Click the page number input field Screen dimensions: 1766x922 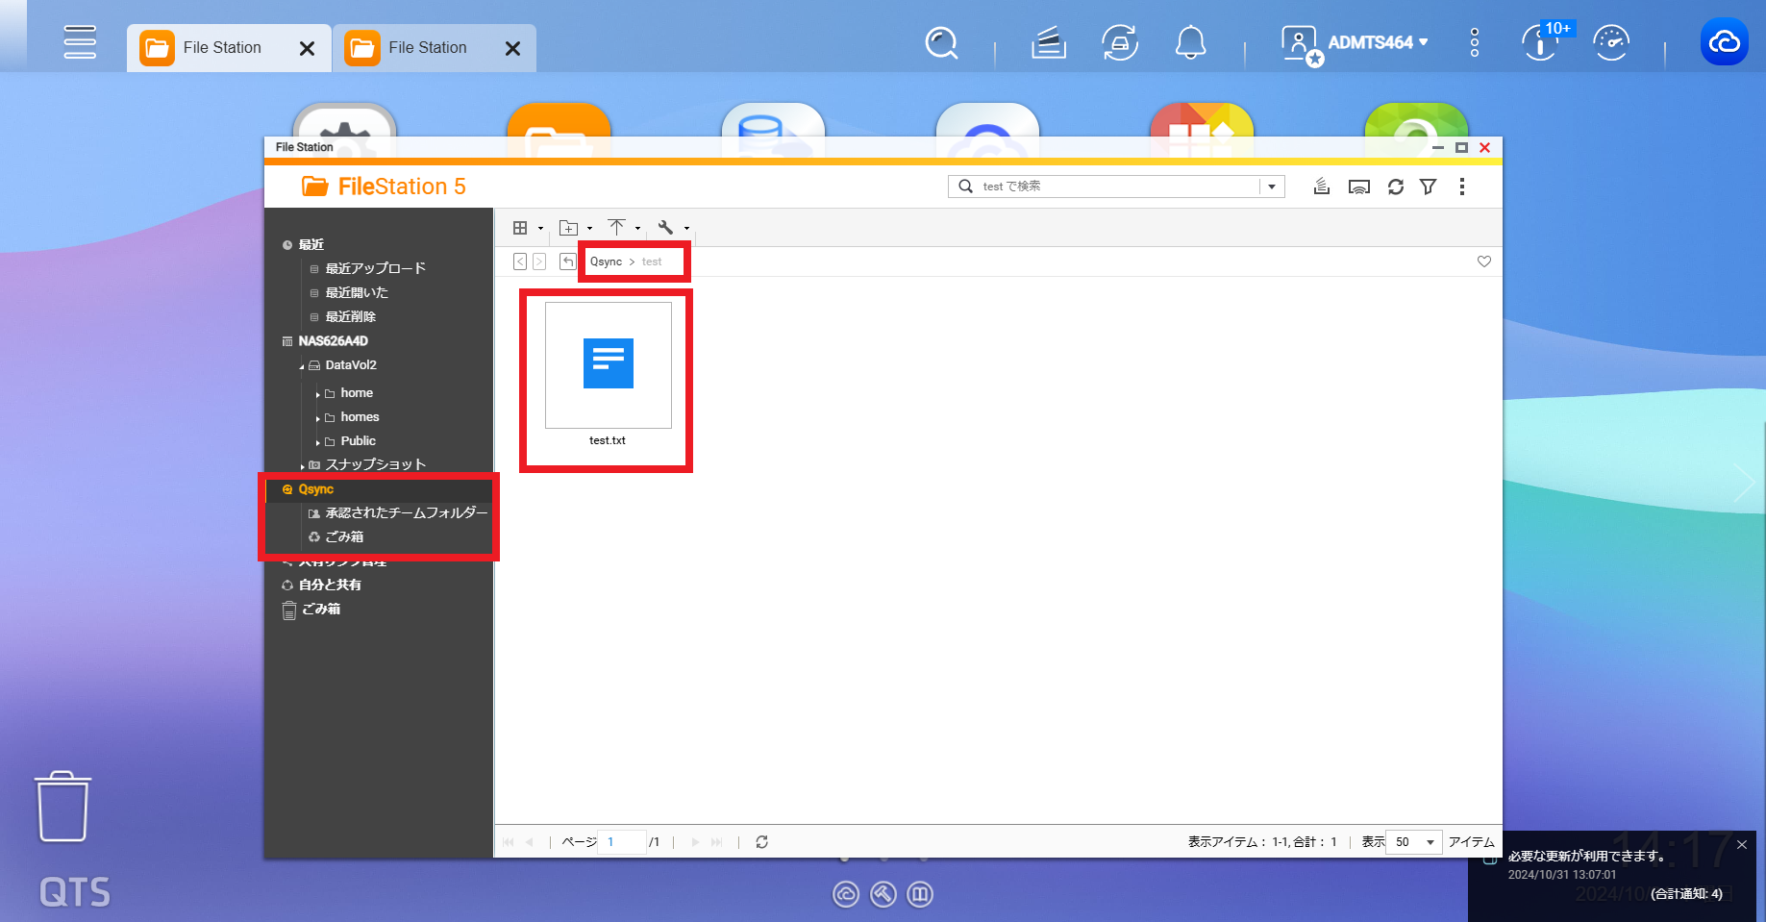(x=621, y=842)
